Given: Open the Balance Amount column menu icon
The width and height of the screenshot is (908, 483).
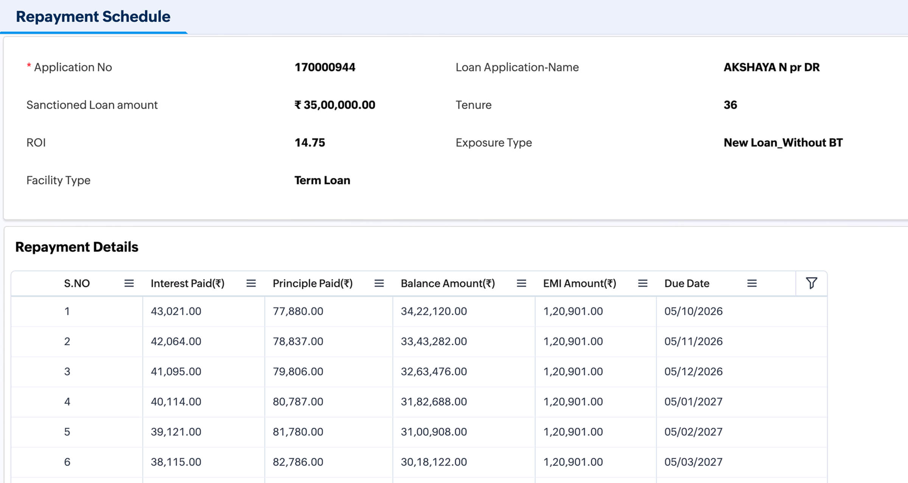Looking at the screenshot, I should pos(521,283).
